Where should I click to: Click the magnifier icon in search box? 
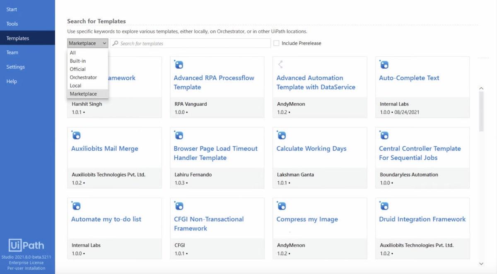pos(116,43)
